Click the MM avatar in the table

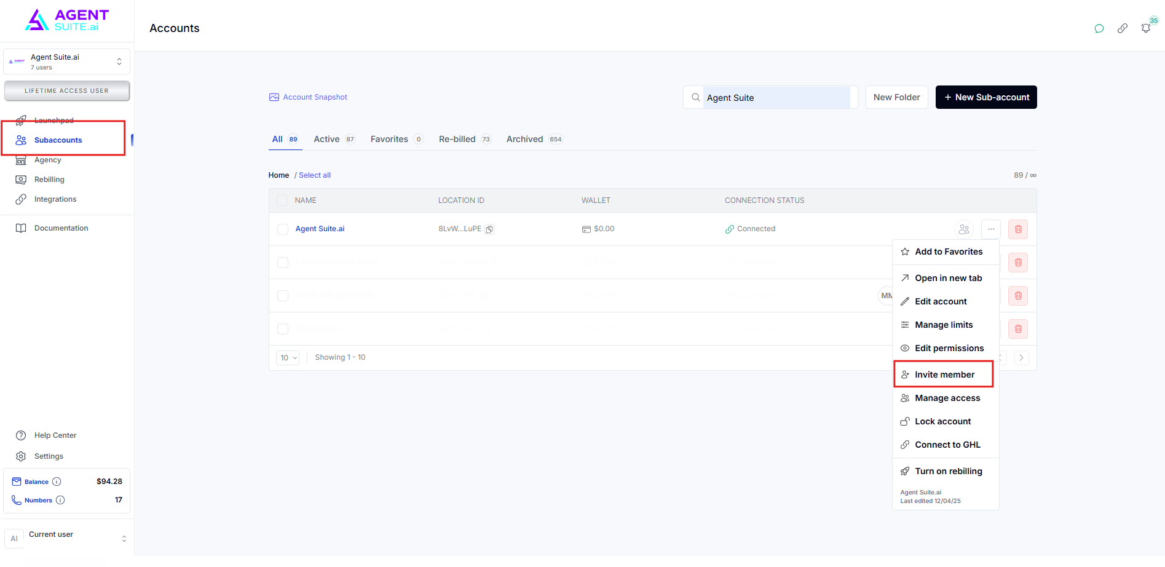pyautogui.click(x=885, y=296)
